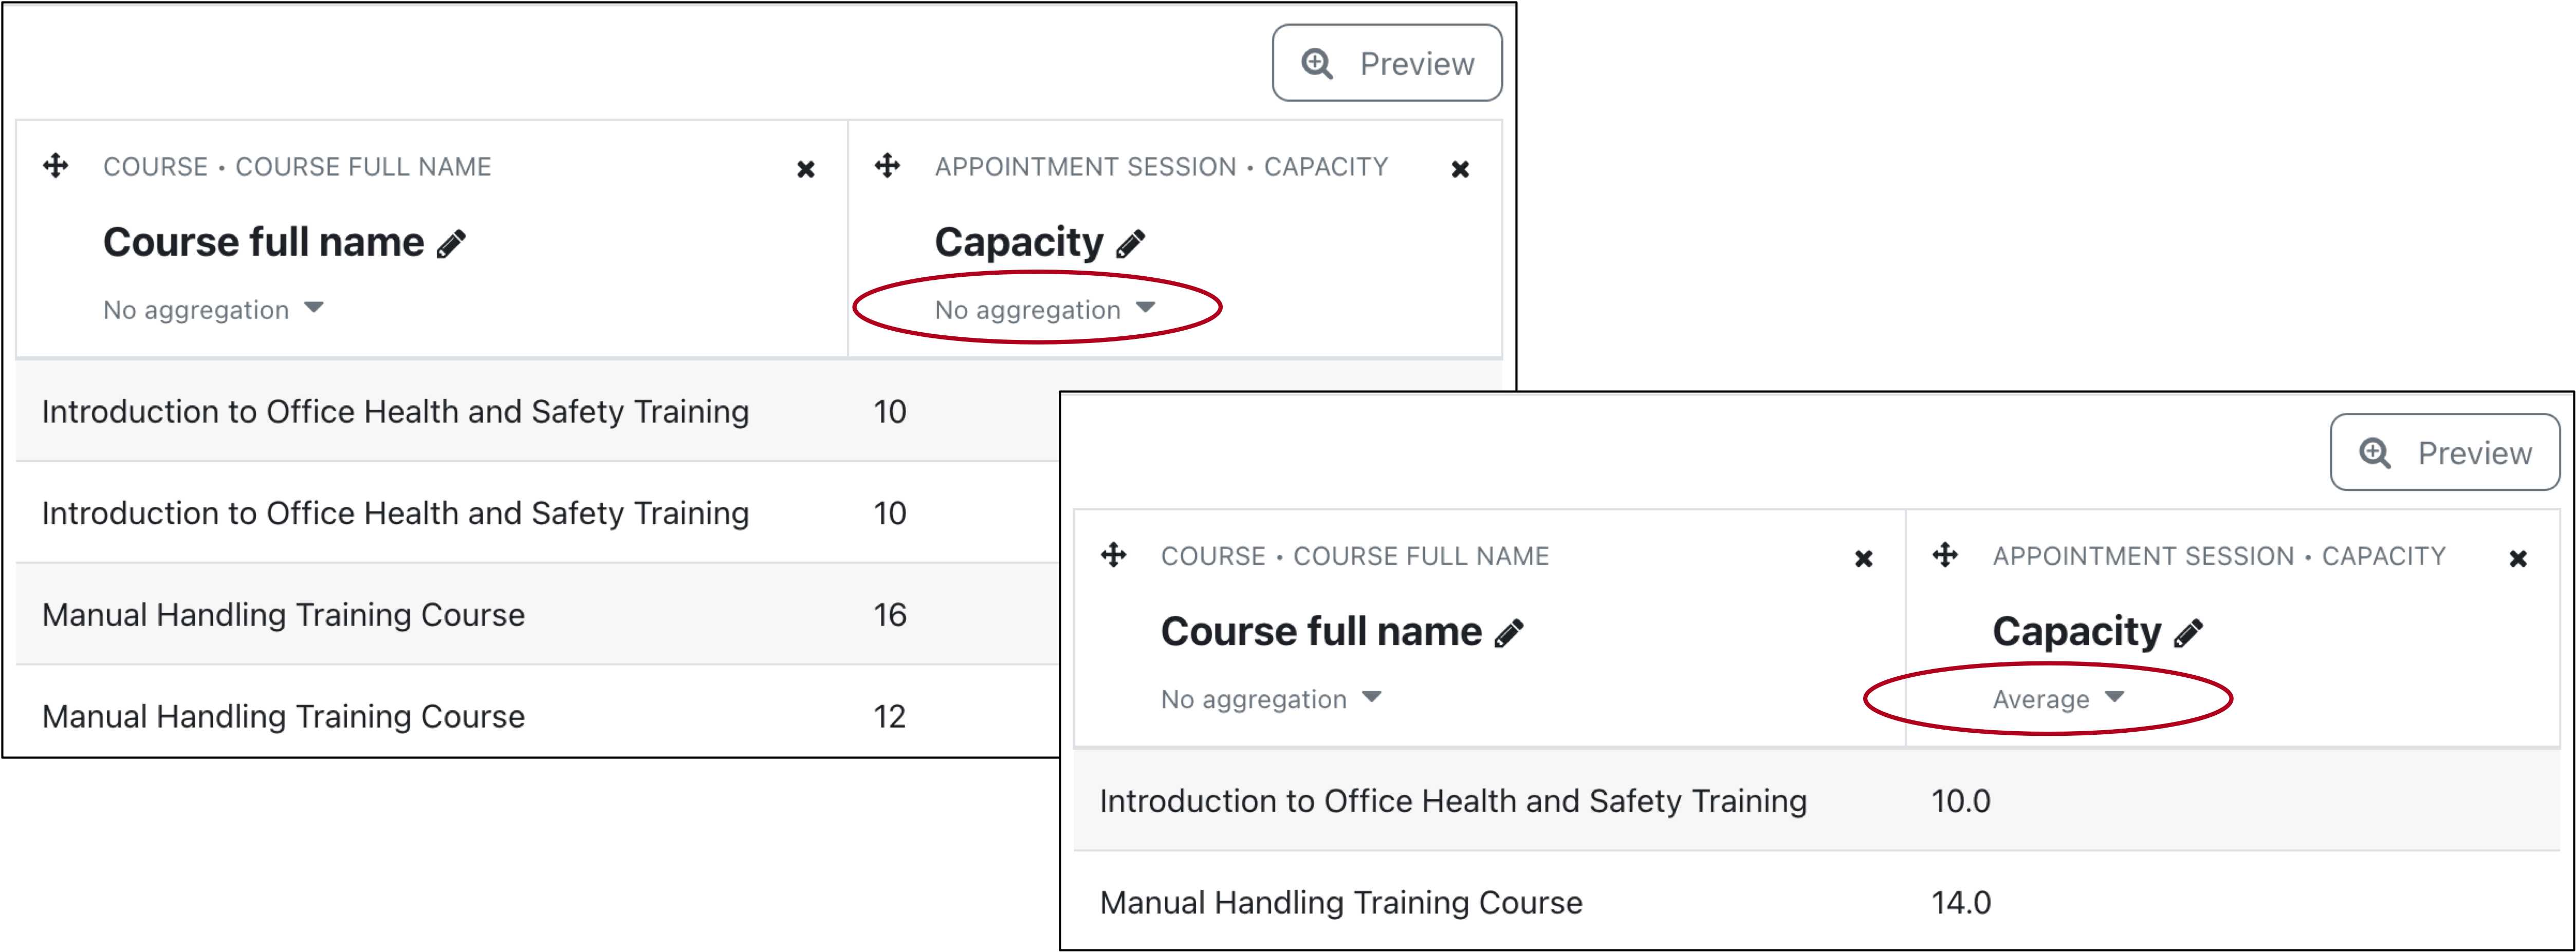Click the magnifier icon in the front Preview button

[2375, 453]
